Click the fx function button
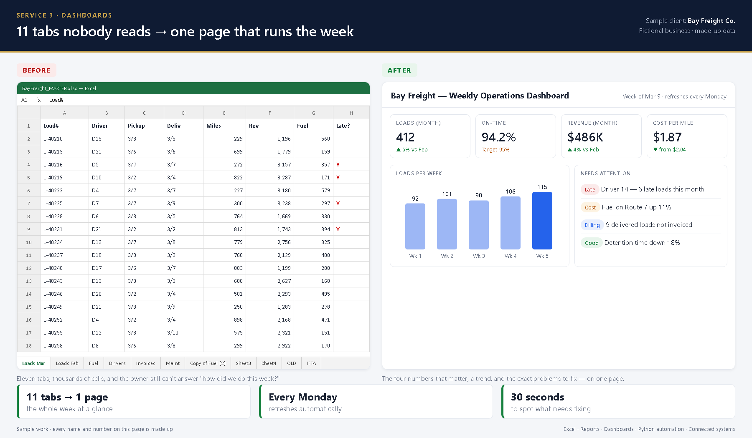Screen dimensions: 752x438 [x=38, y=100]
